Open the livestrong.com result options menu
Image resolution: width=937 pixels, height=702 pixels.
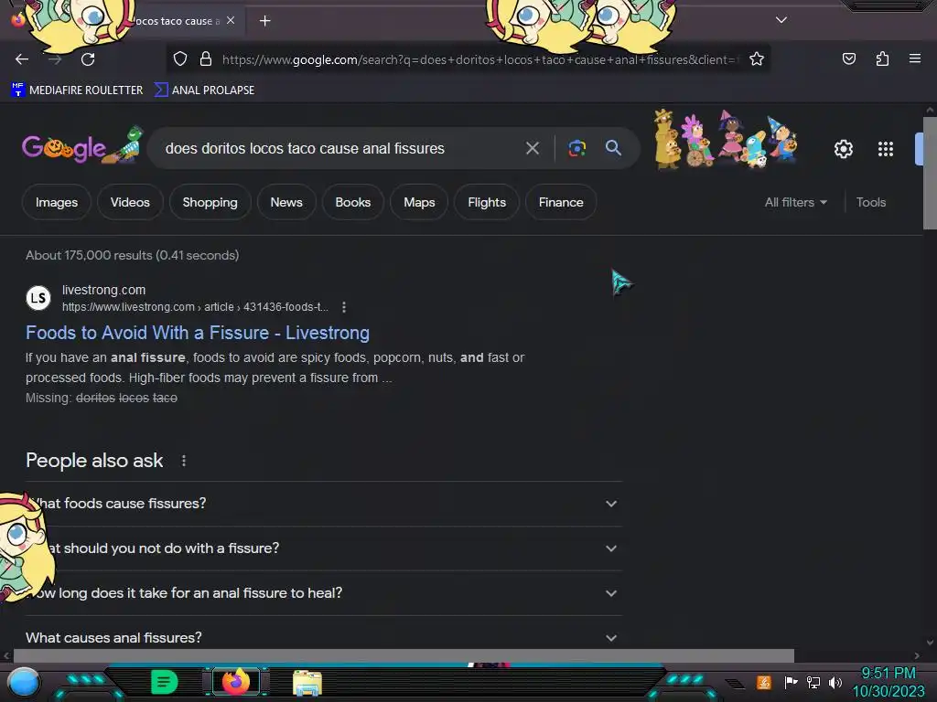pyautogui.click(x=344, y=307)
